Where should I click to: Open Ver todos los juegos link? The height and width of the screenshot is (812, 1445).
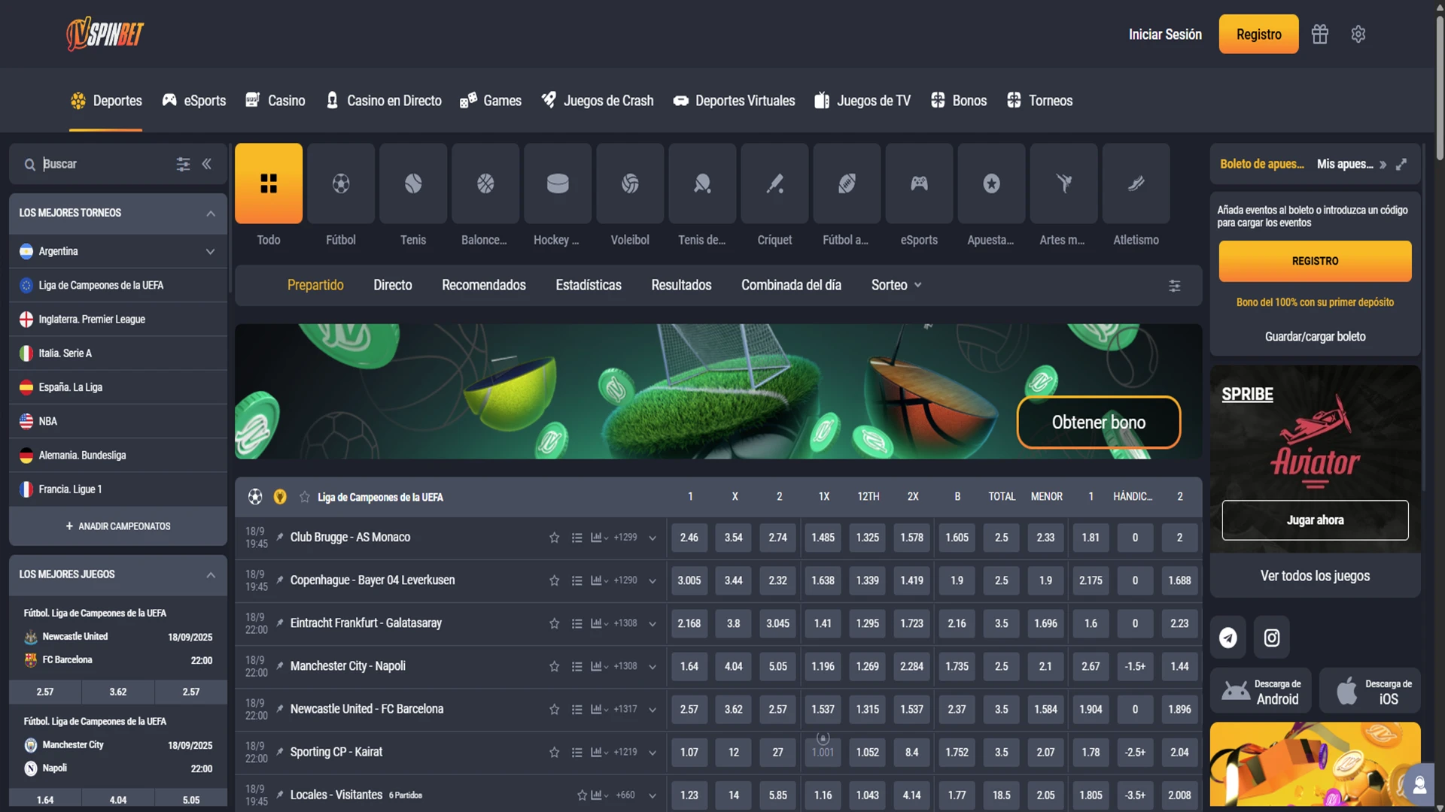tap(1315, 576)
